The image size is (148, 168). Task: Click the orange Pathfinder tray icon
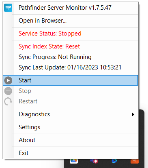tap(135, 161)
